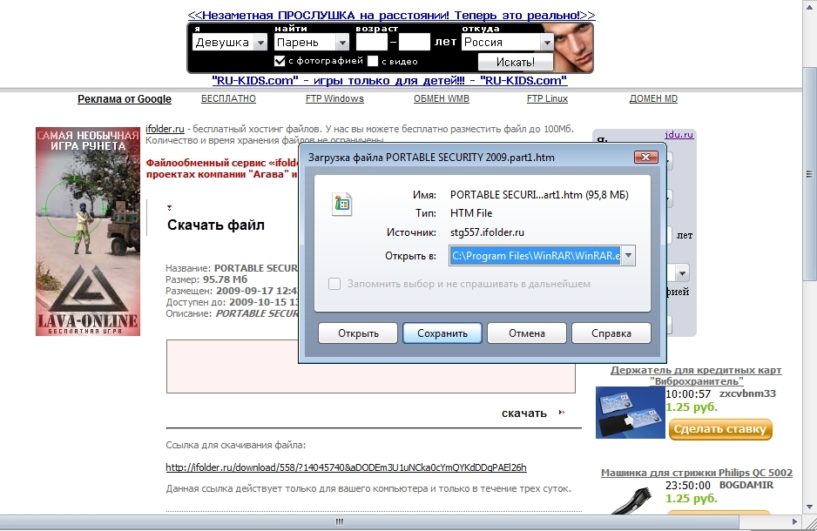The height and width of the screenshot is (531, 817).
Task: Open the 'ОБМЕН WMB' ad link
Action: click(442, 98)
